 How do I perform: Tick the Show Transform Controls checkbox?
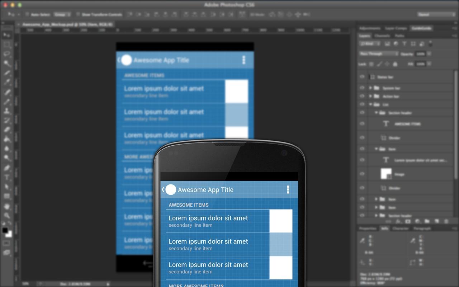pos(78,15)
